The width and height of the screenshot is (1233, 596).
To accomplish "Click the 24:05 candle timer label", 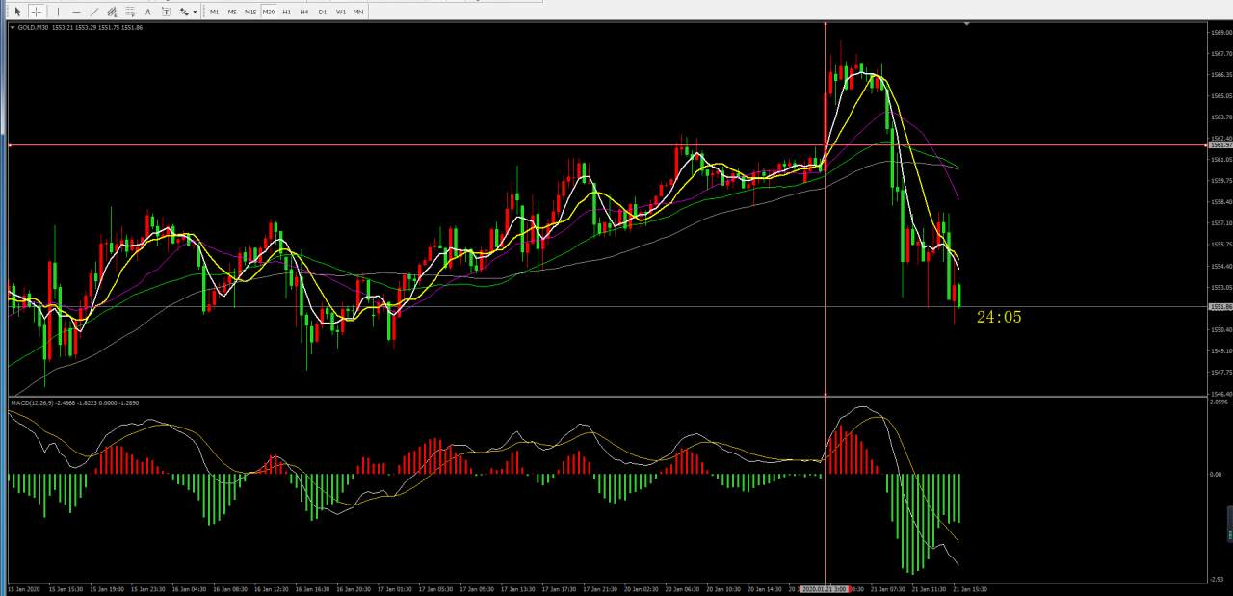I will pos(999,317).
